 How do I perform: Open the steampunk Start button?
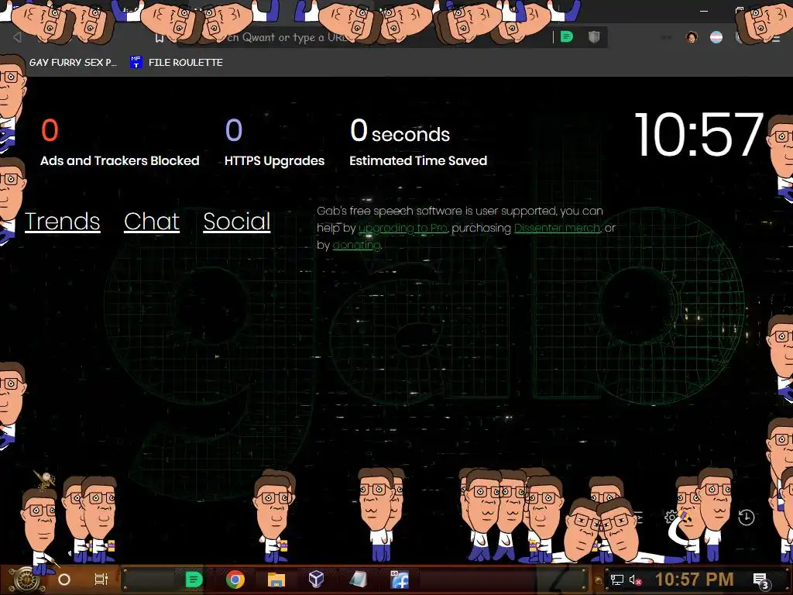click(x=26, y=580)
